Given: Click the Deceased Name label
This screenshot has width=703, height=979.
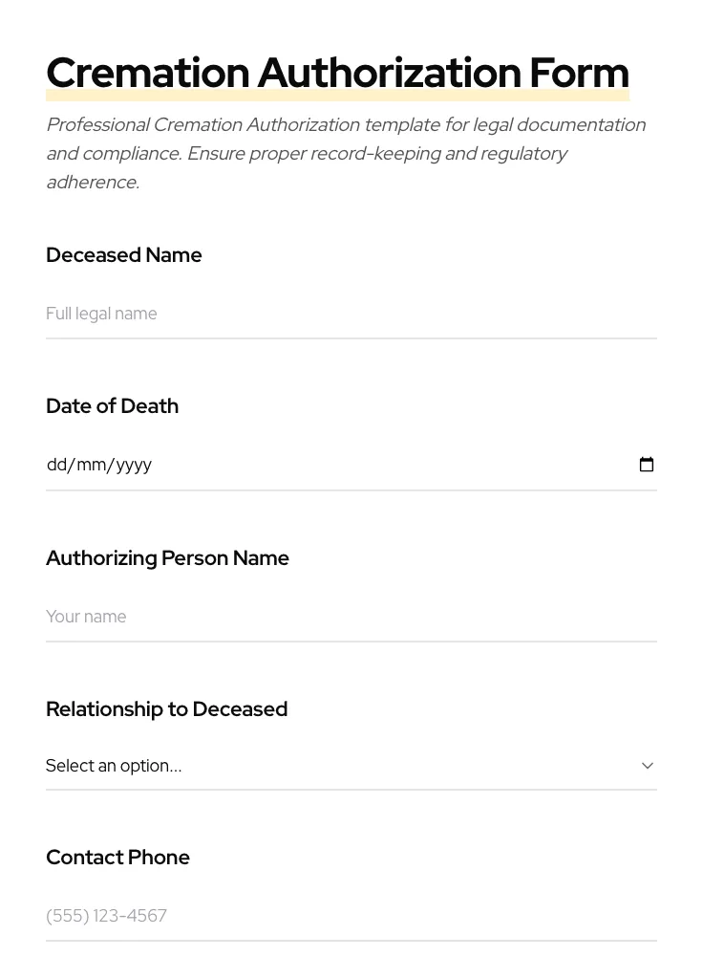Looking at the screenshot, I should [x=124, y=255].
